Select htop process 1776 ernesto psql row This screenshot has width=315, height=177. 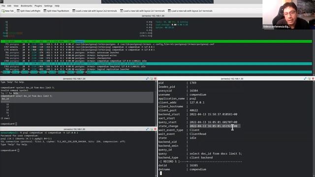point(157,50)
